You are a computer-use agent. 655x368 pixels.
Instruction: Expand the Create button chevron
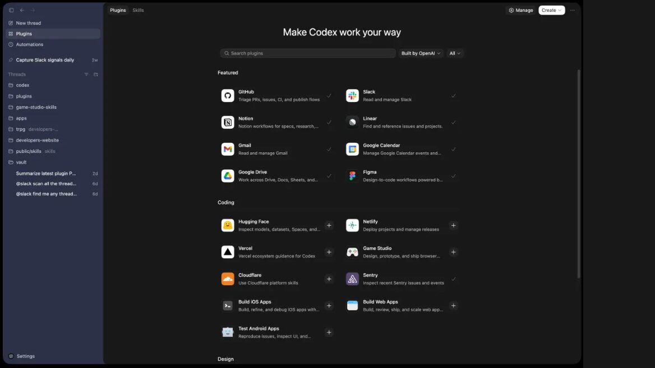pos(559,10)
